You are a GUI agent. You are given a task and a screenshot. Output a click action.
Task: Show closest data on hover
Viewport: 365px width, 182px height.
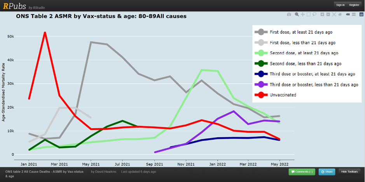coord(348,14)
